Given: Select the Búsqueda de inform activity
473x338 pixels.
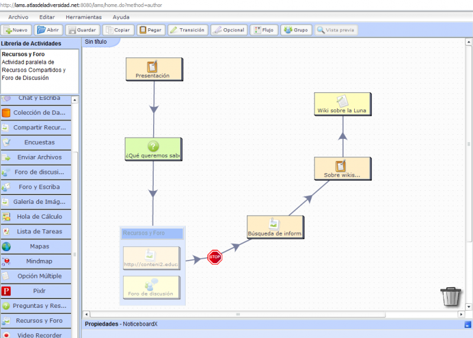Looking at the screenshot, I should click(276, 227).
